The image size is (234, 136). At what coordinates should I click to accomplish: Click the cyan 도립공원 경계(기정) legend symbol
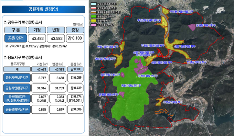[x=94, y=4]
